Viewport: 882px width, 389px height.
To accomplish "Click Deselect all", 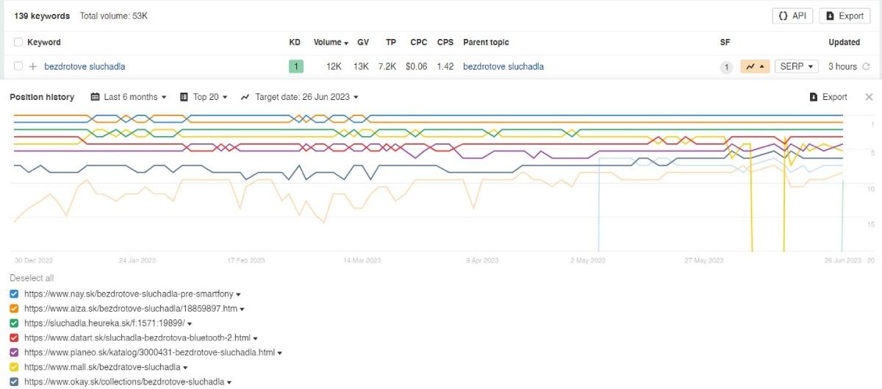I will point(32,278).
